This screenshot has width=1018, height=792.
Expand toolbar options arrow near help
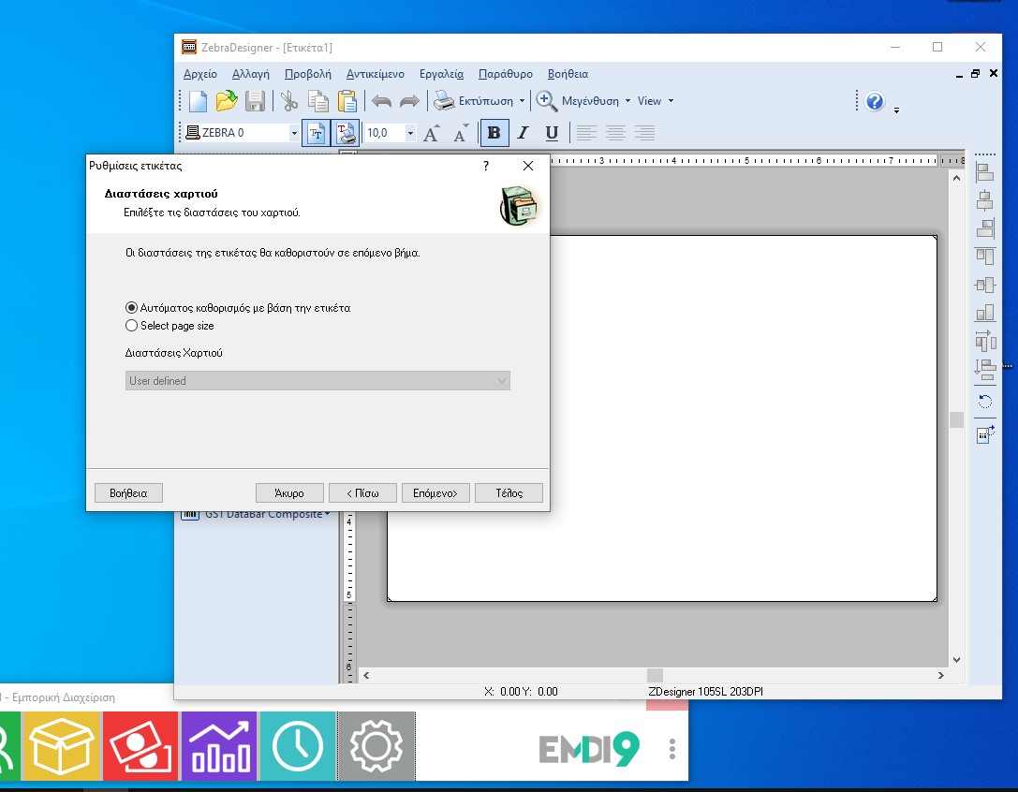click(x=896, y=110)
